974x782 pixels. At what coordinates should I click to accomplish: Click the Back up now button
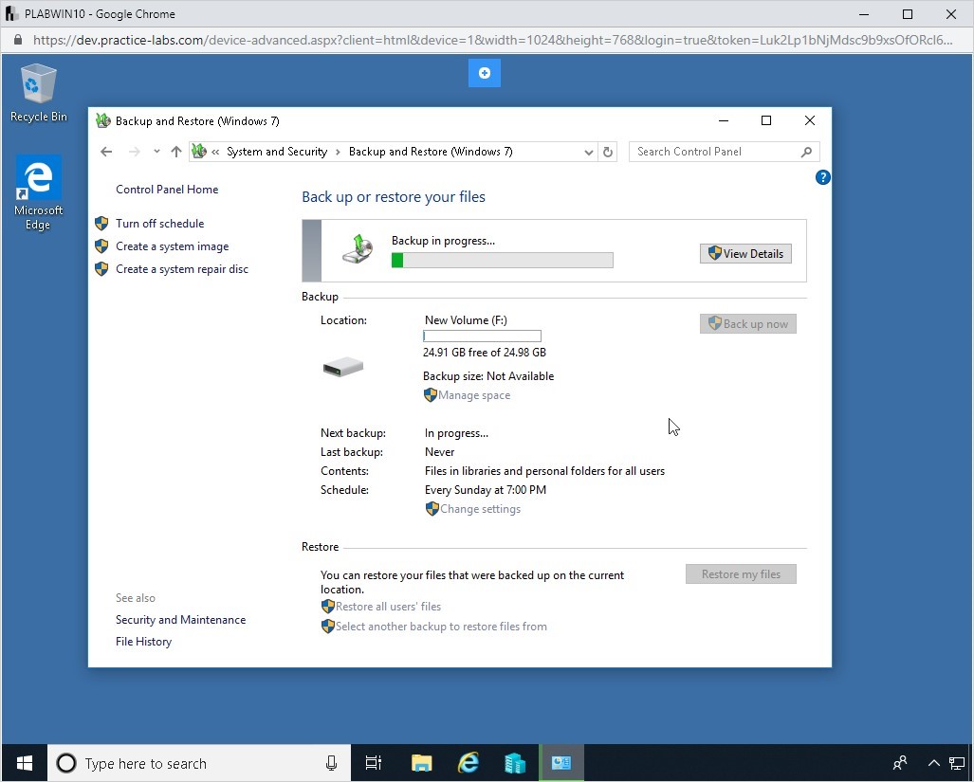(x=748, y=323)
